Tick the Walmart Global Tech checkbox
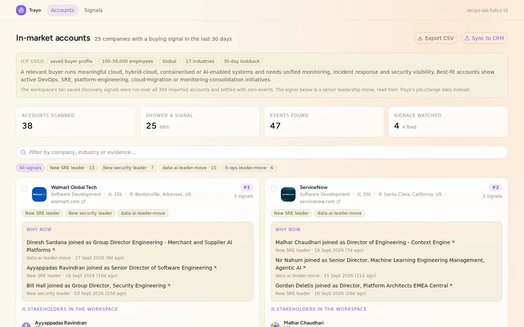 (x=25, y=188)
